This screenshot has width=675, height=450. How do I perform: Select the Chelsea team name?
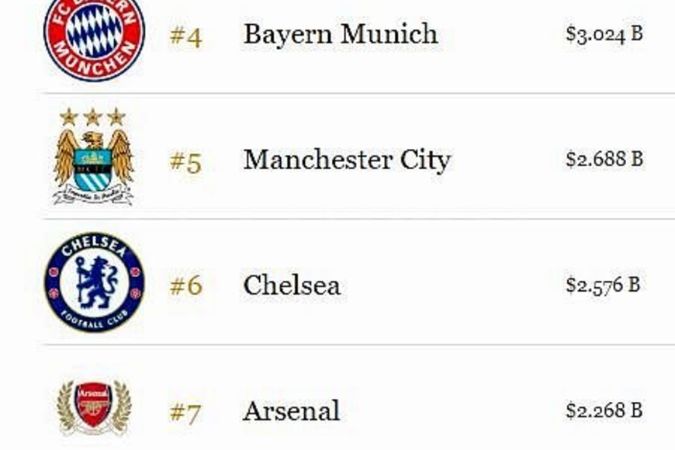[x=291, y=286]
